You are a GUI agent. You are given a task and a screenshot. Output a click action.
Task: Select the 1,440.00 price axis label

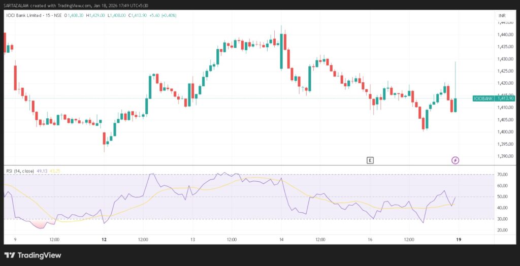click(x=505, y=35)
